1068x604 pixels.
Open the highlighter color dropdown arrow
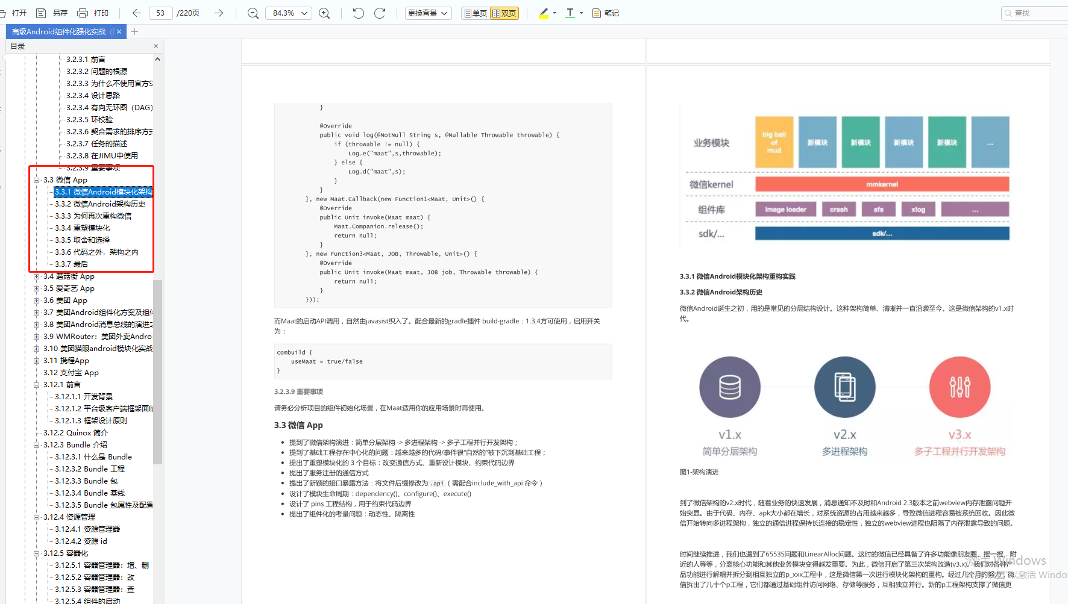(x=554, y=13)
